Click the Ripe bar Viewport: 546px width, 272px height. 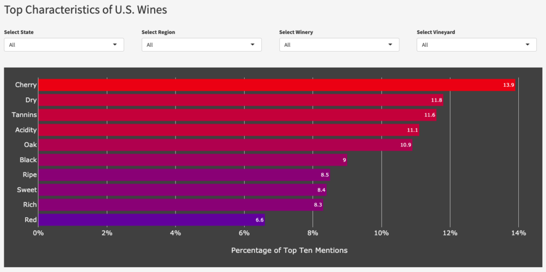click(184, 175)
